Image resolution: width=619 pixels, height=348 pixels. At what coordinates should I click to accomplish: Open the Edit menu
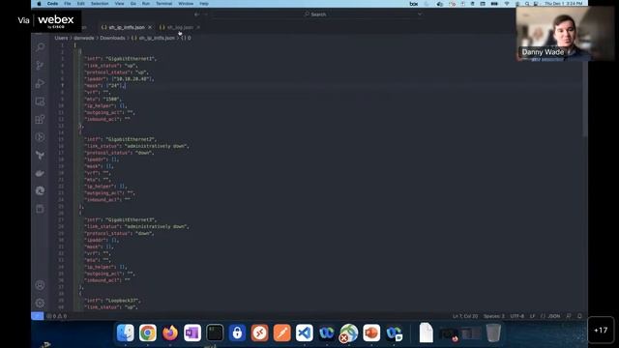tap(81, 4)
